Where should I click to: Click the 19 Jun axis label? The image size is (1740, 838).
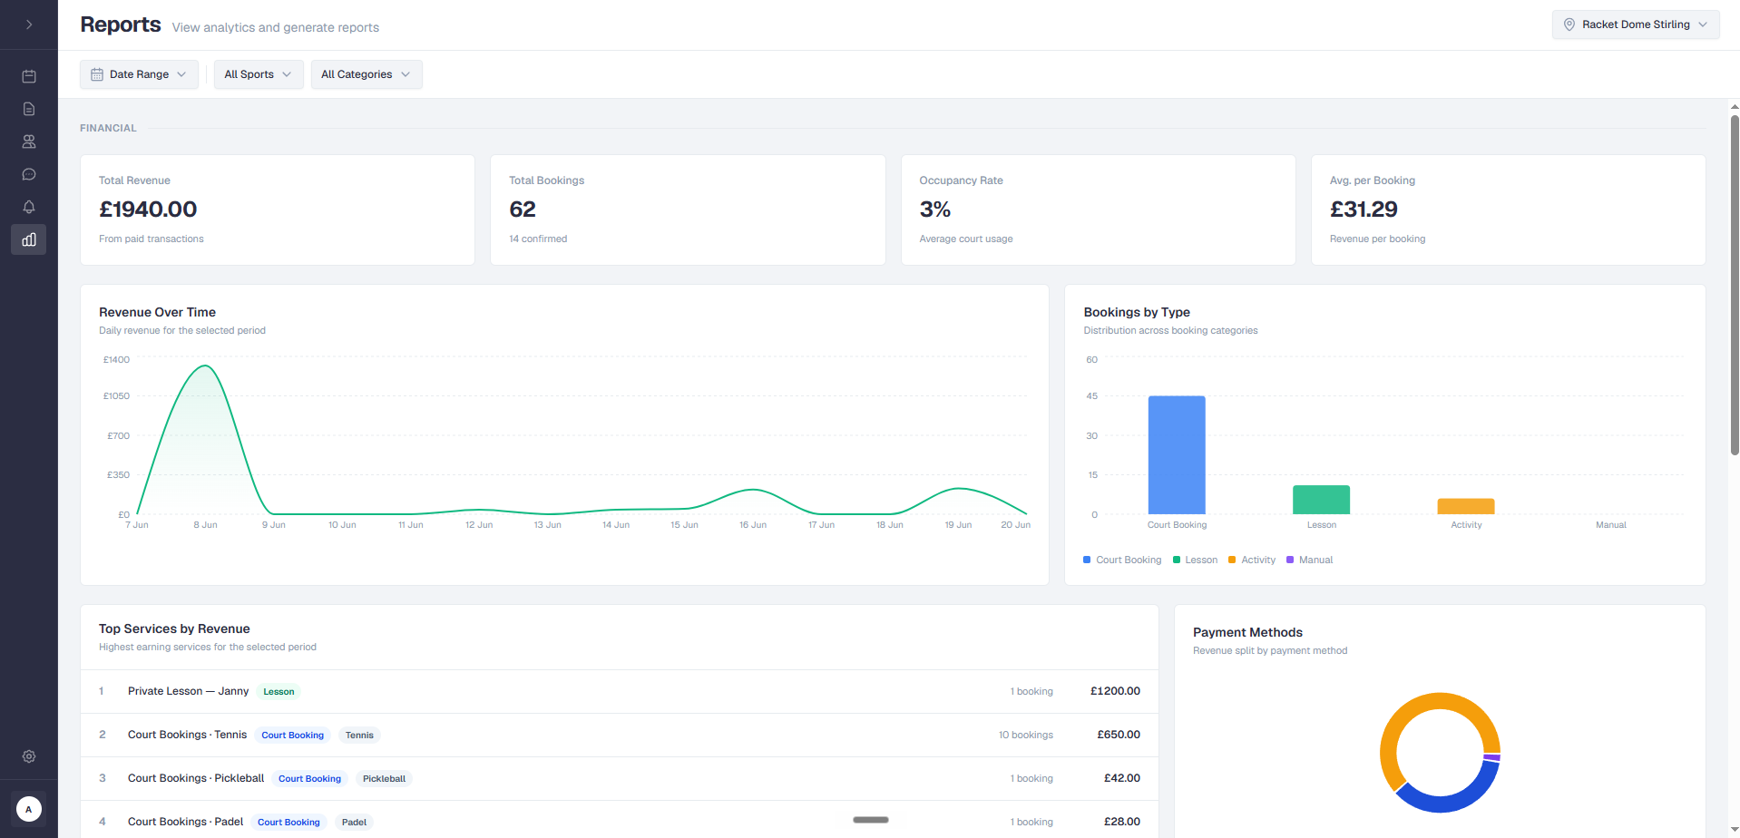coord(958,525)
